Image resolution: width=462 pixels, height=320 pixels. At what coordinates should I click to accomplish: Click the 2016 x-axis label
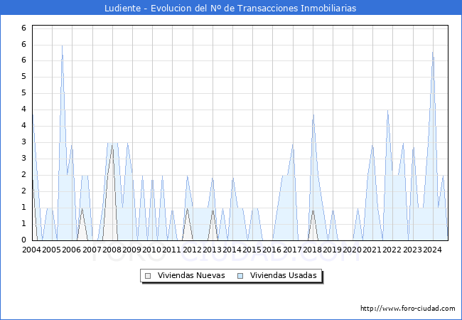[x=272, y=250]
